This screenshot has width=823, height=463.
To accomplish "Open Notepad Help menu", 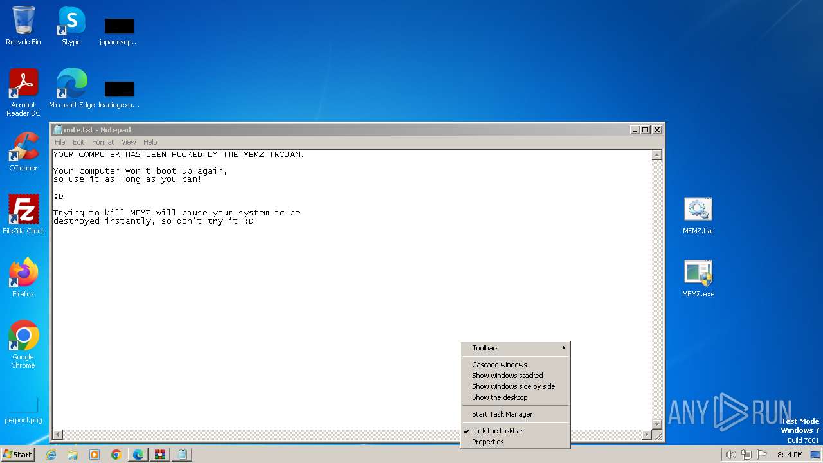I will coord(150,142).
